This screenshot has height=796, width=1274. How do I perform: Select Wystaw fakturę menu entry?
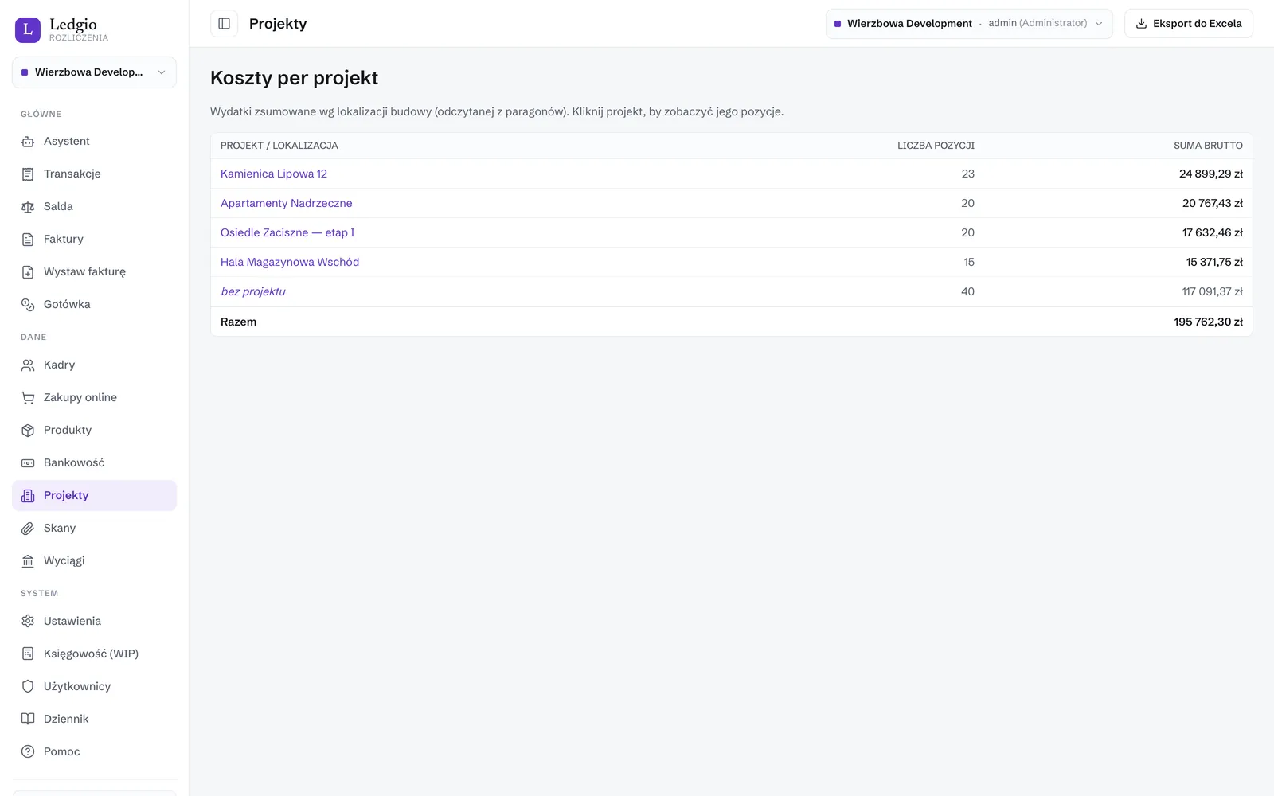94,272
